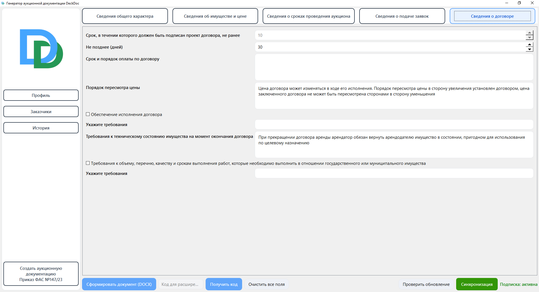Decrease the 'Не позднее (дней)' value
539x292 pixels.
(x=529, y=49)
